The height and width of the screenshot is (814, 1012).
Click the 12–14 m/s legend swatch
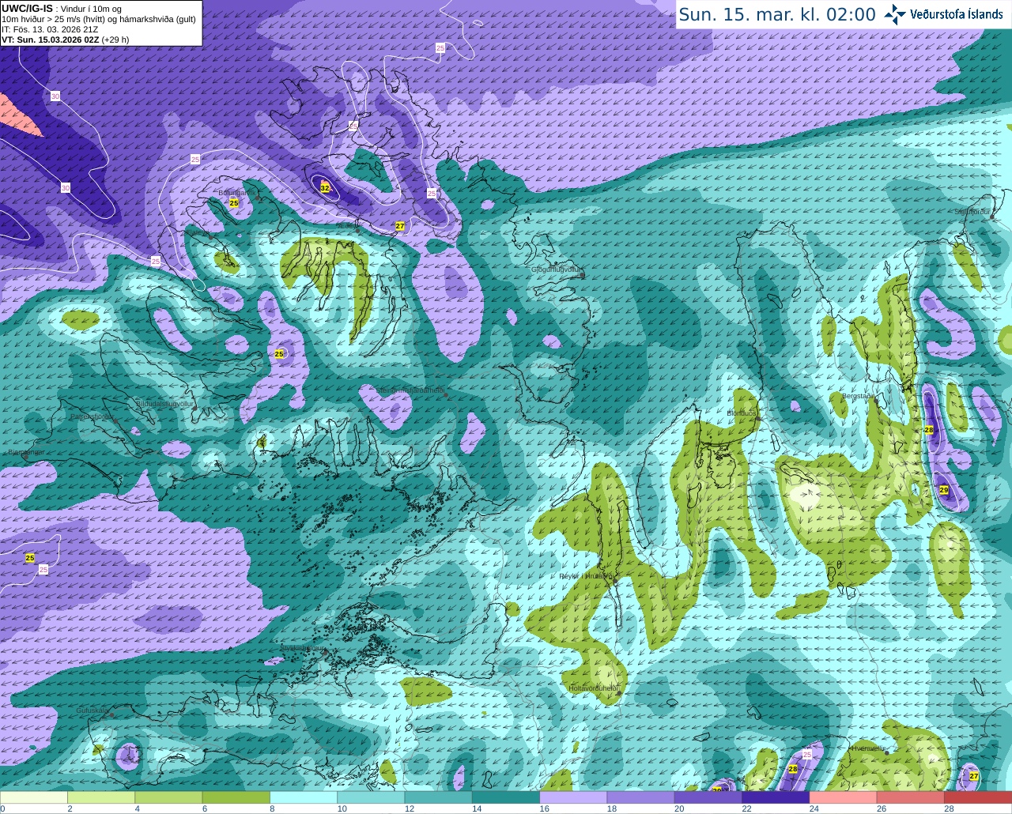click(x=439, y=797)
